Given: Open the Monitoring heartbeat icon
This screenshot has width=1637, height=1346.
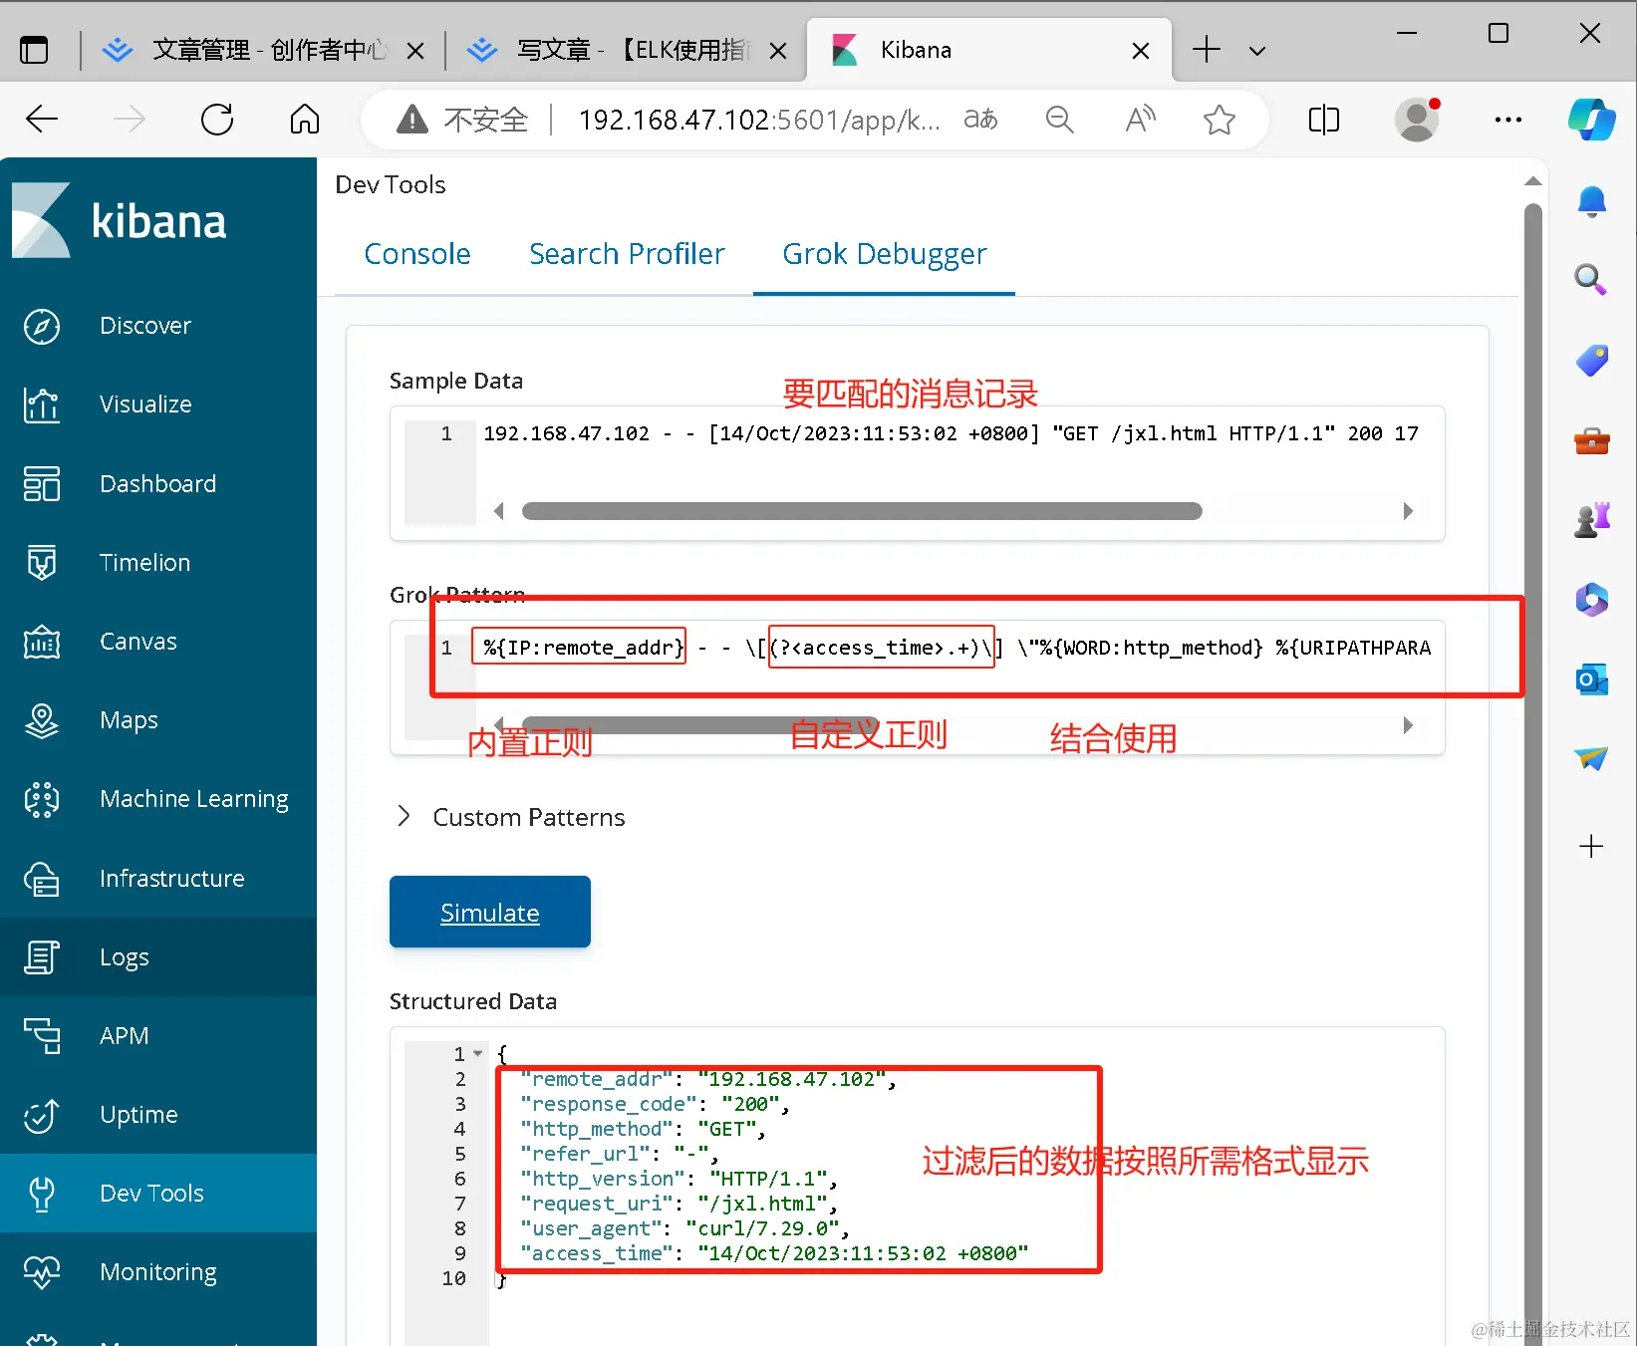Looking at the screenshot, I should pyautogui.click(x=42, y=1272).
